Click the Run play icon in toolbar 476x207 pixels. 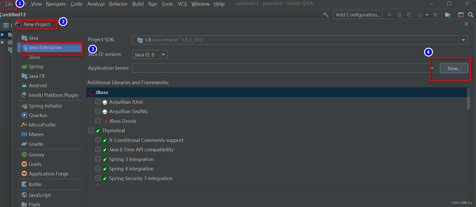coord(390,15)
